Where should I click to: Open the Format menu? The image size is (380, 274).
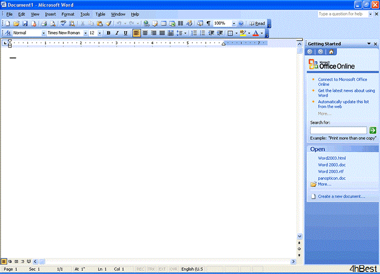(68, 14)
